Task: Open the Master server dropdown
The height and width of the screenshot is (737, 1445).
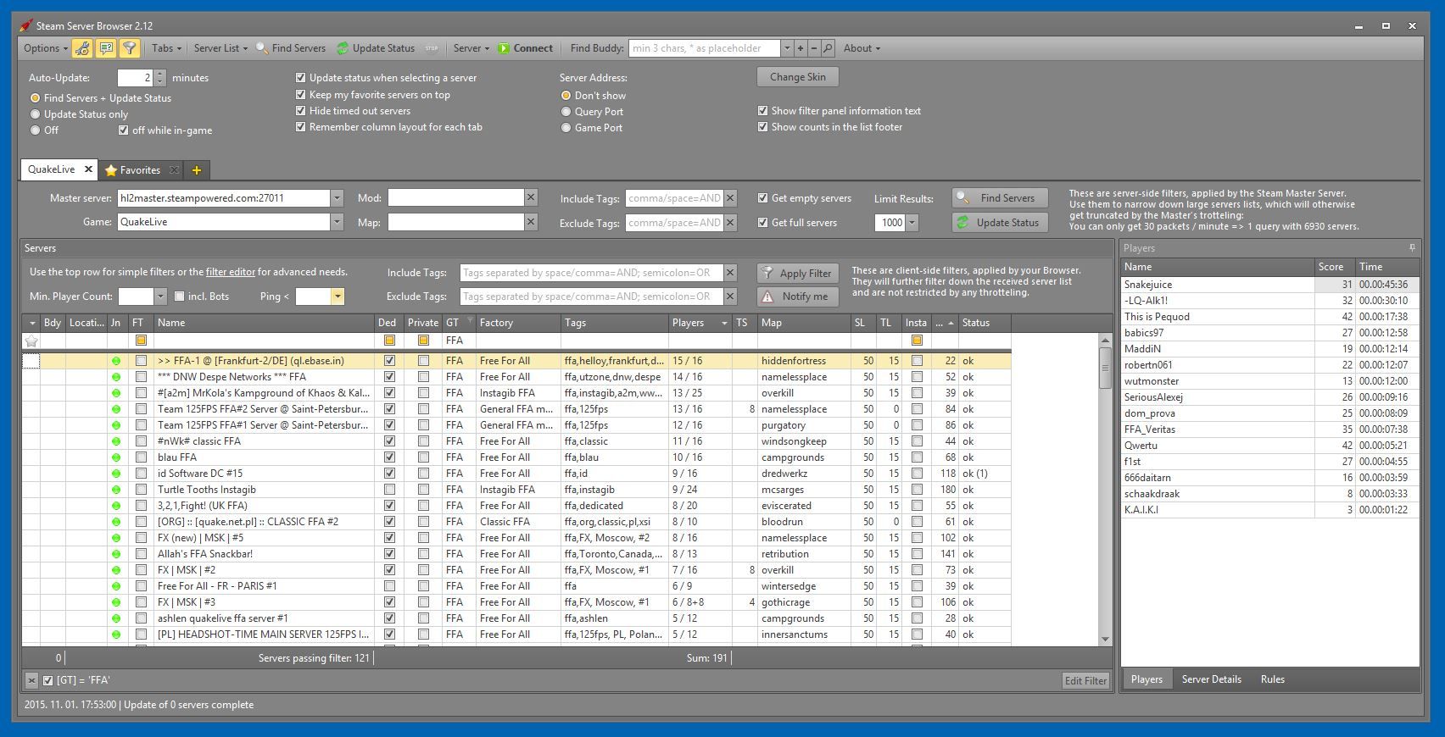Action: click(x=337, y=198)
